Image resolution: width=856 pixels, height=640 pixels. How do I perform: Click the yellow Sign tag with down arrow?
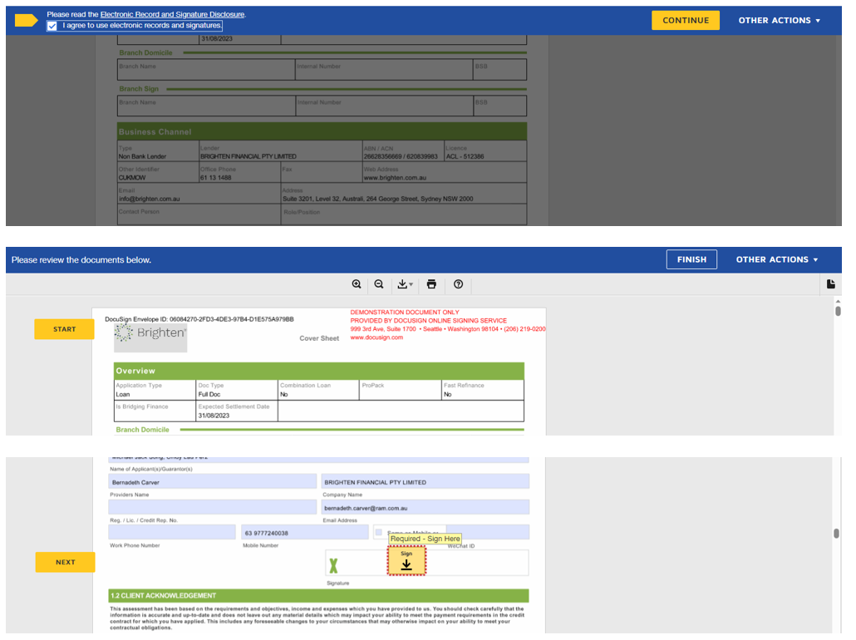406,560
